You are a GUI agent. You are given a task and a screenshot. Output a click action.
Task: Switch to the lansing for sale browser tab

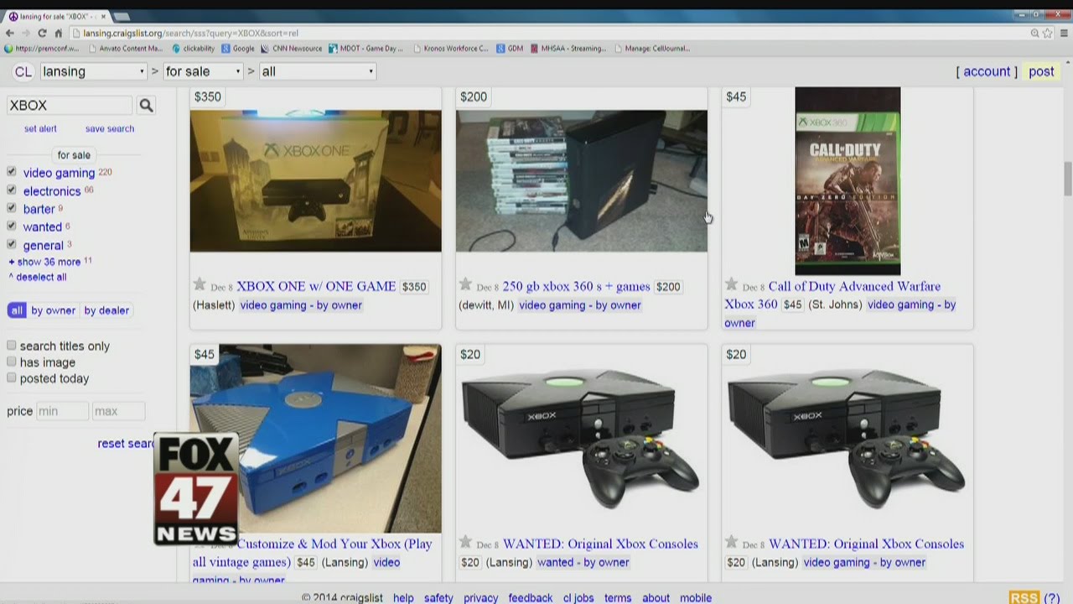[x=54, y=16]
